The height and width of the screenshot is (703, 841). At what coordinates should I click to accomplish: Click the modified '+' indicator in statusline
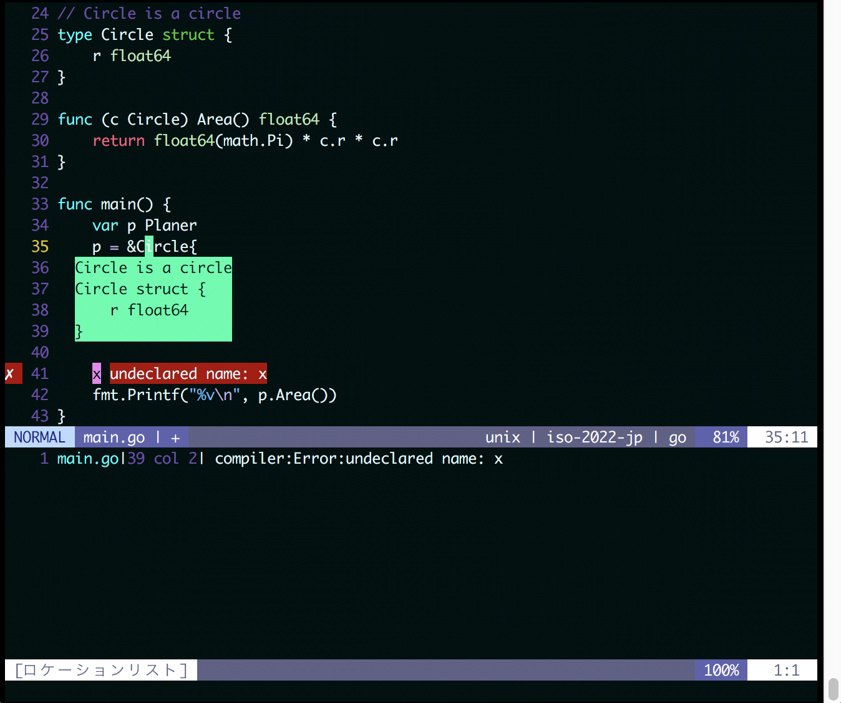point(175,438)
